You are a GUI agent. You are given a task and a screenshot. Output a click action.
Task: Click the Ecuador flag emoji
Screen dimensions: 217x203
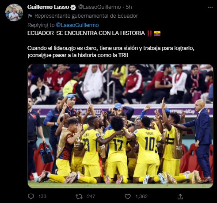point(157,34)
